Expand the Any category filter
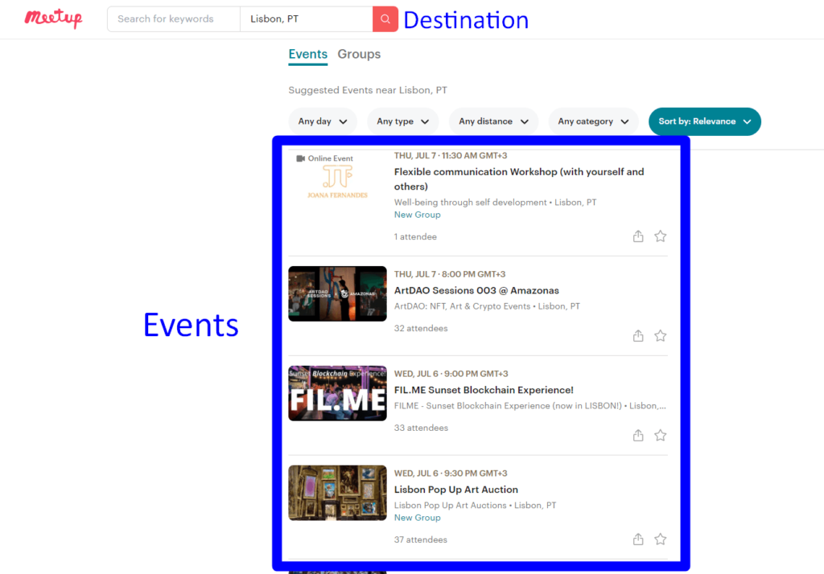Viewport: 824px width, 574px height. (x=593, y=121)
